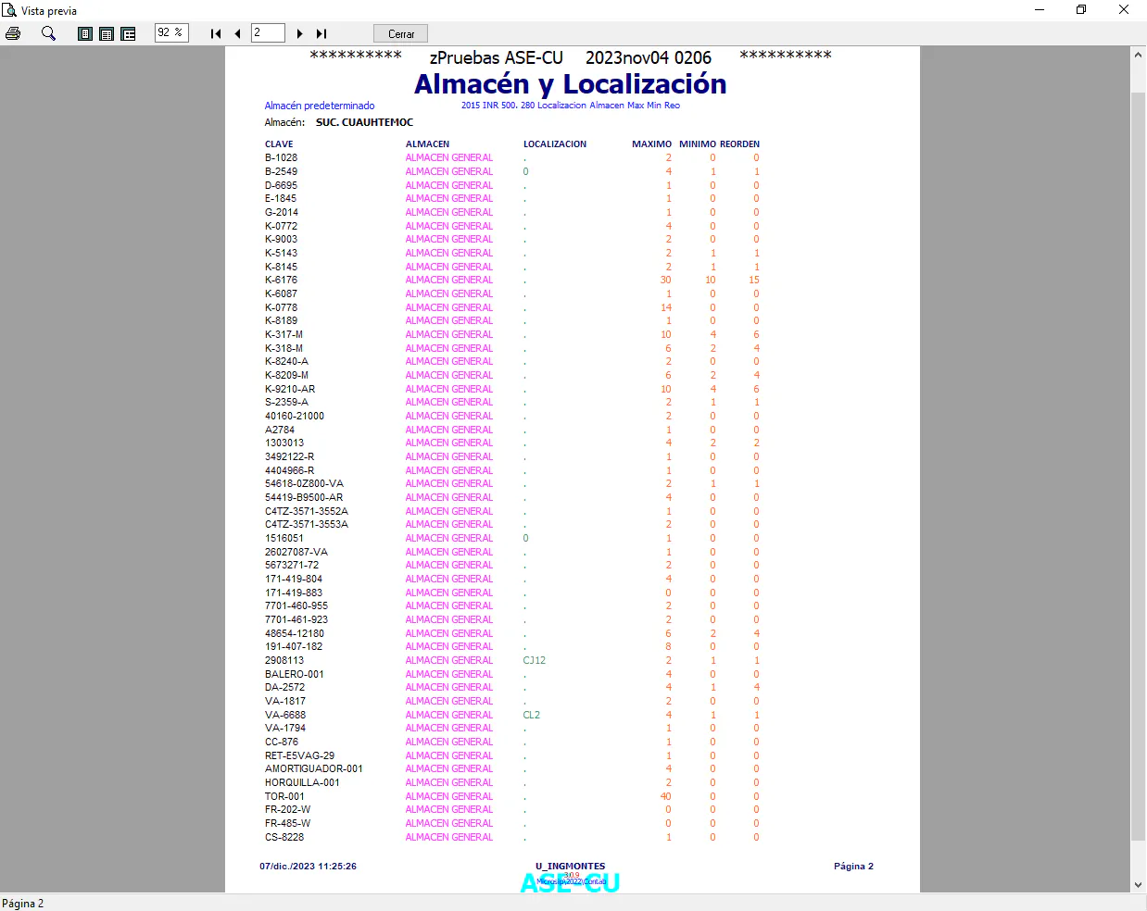1147x911 pixels.
Task: Click the clave 'K-6176'
Action: click(x=282, y=280)
